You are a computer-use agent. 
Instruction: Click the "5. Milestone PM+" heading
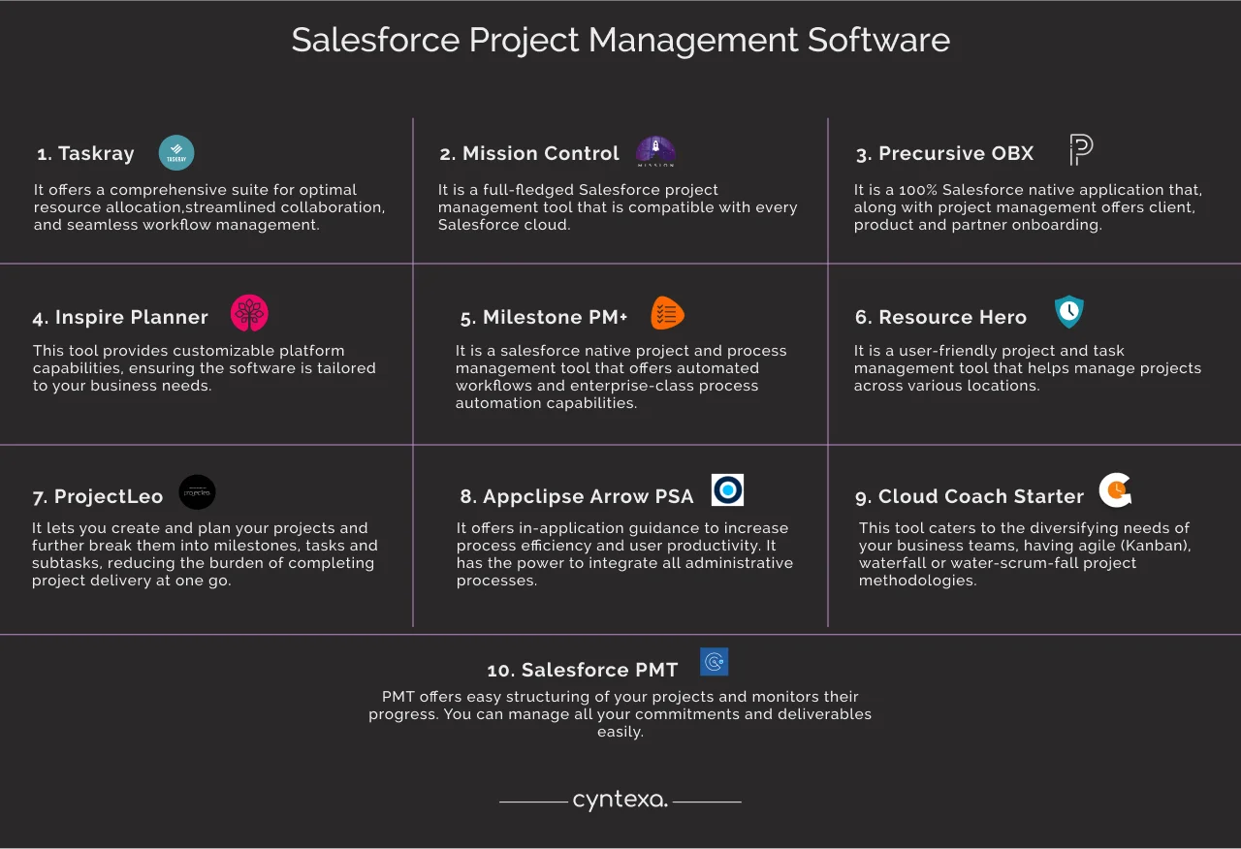pyautogui.click(x=545, y=317)
